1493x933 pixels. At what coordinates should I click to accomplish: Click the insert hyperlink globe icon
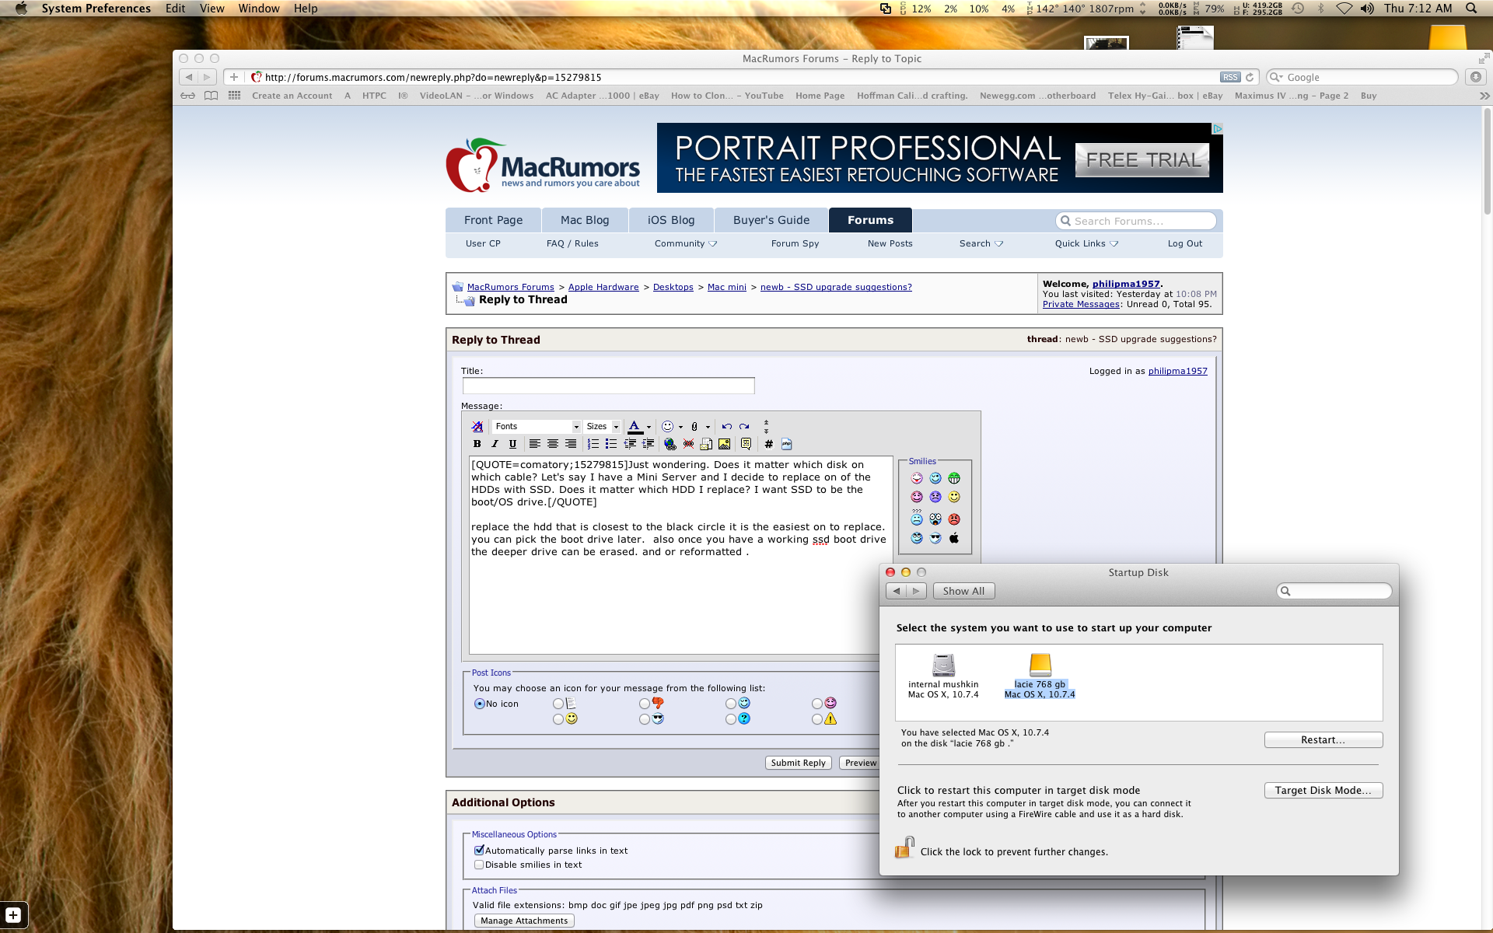coord(670,444)
